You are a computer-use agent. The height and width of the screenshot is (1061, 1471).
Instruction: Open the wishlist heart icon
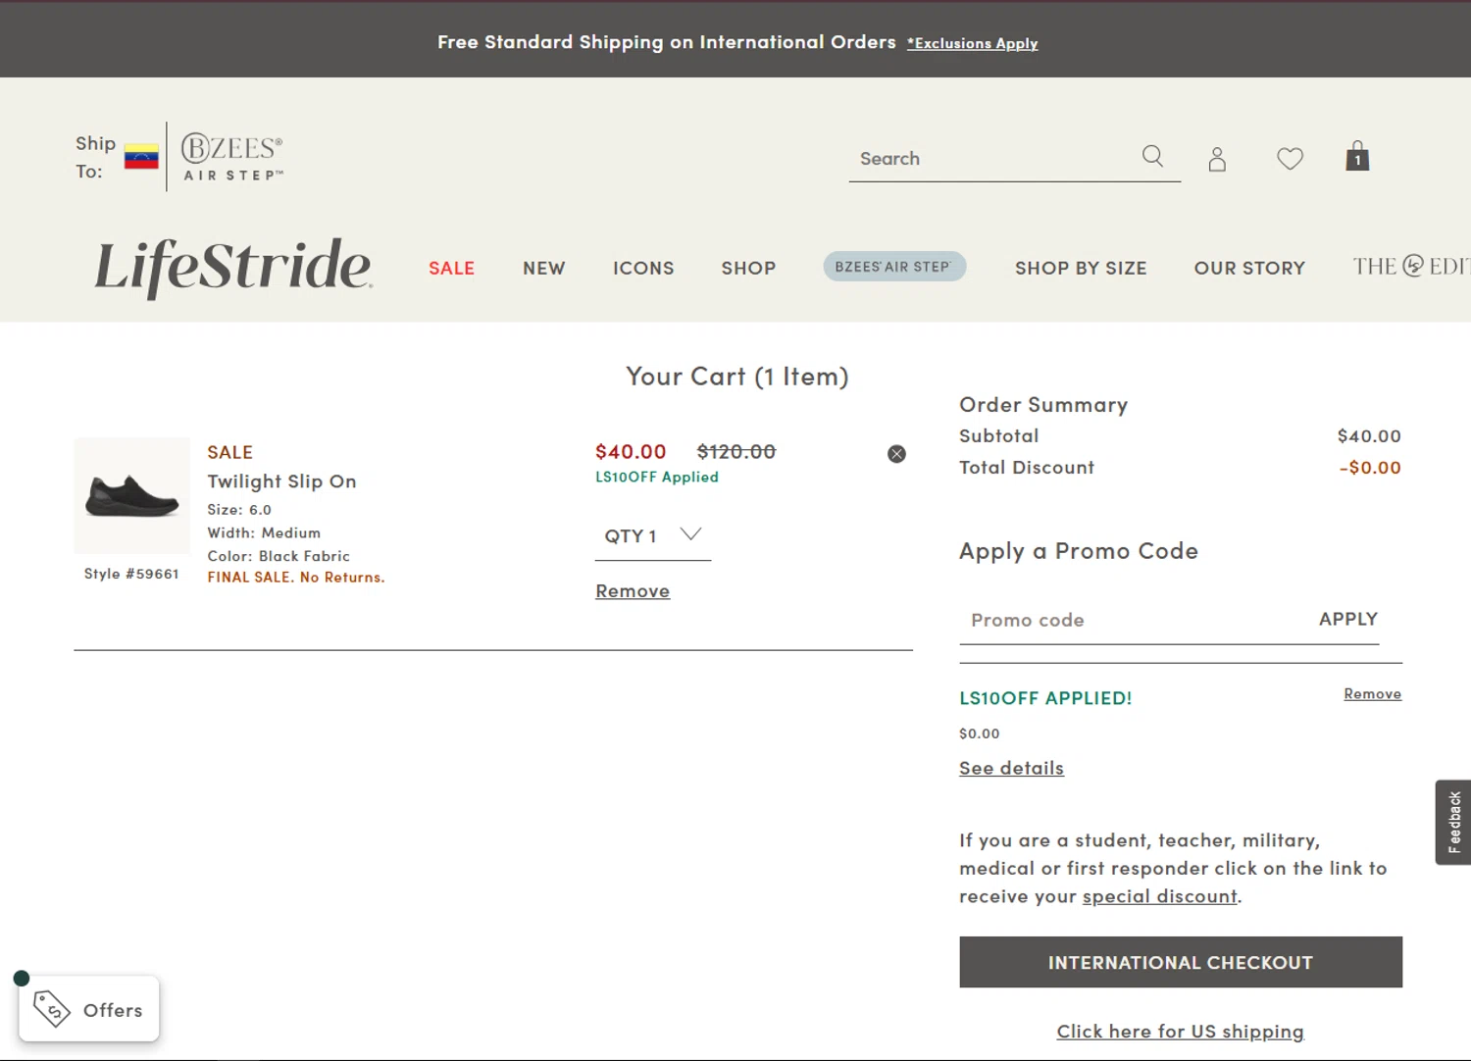pos(1290,158)
